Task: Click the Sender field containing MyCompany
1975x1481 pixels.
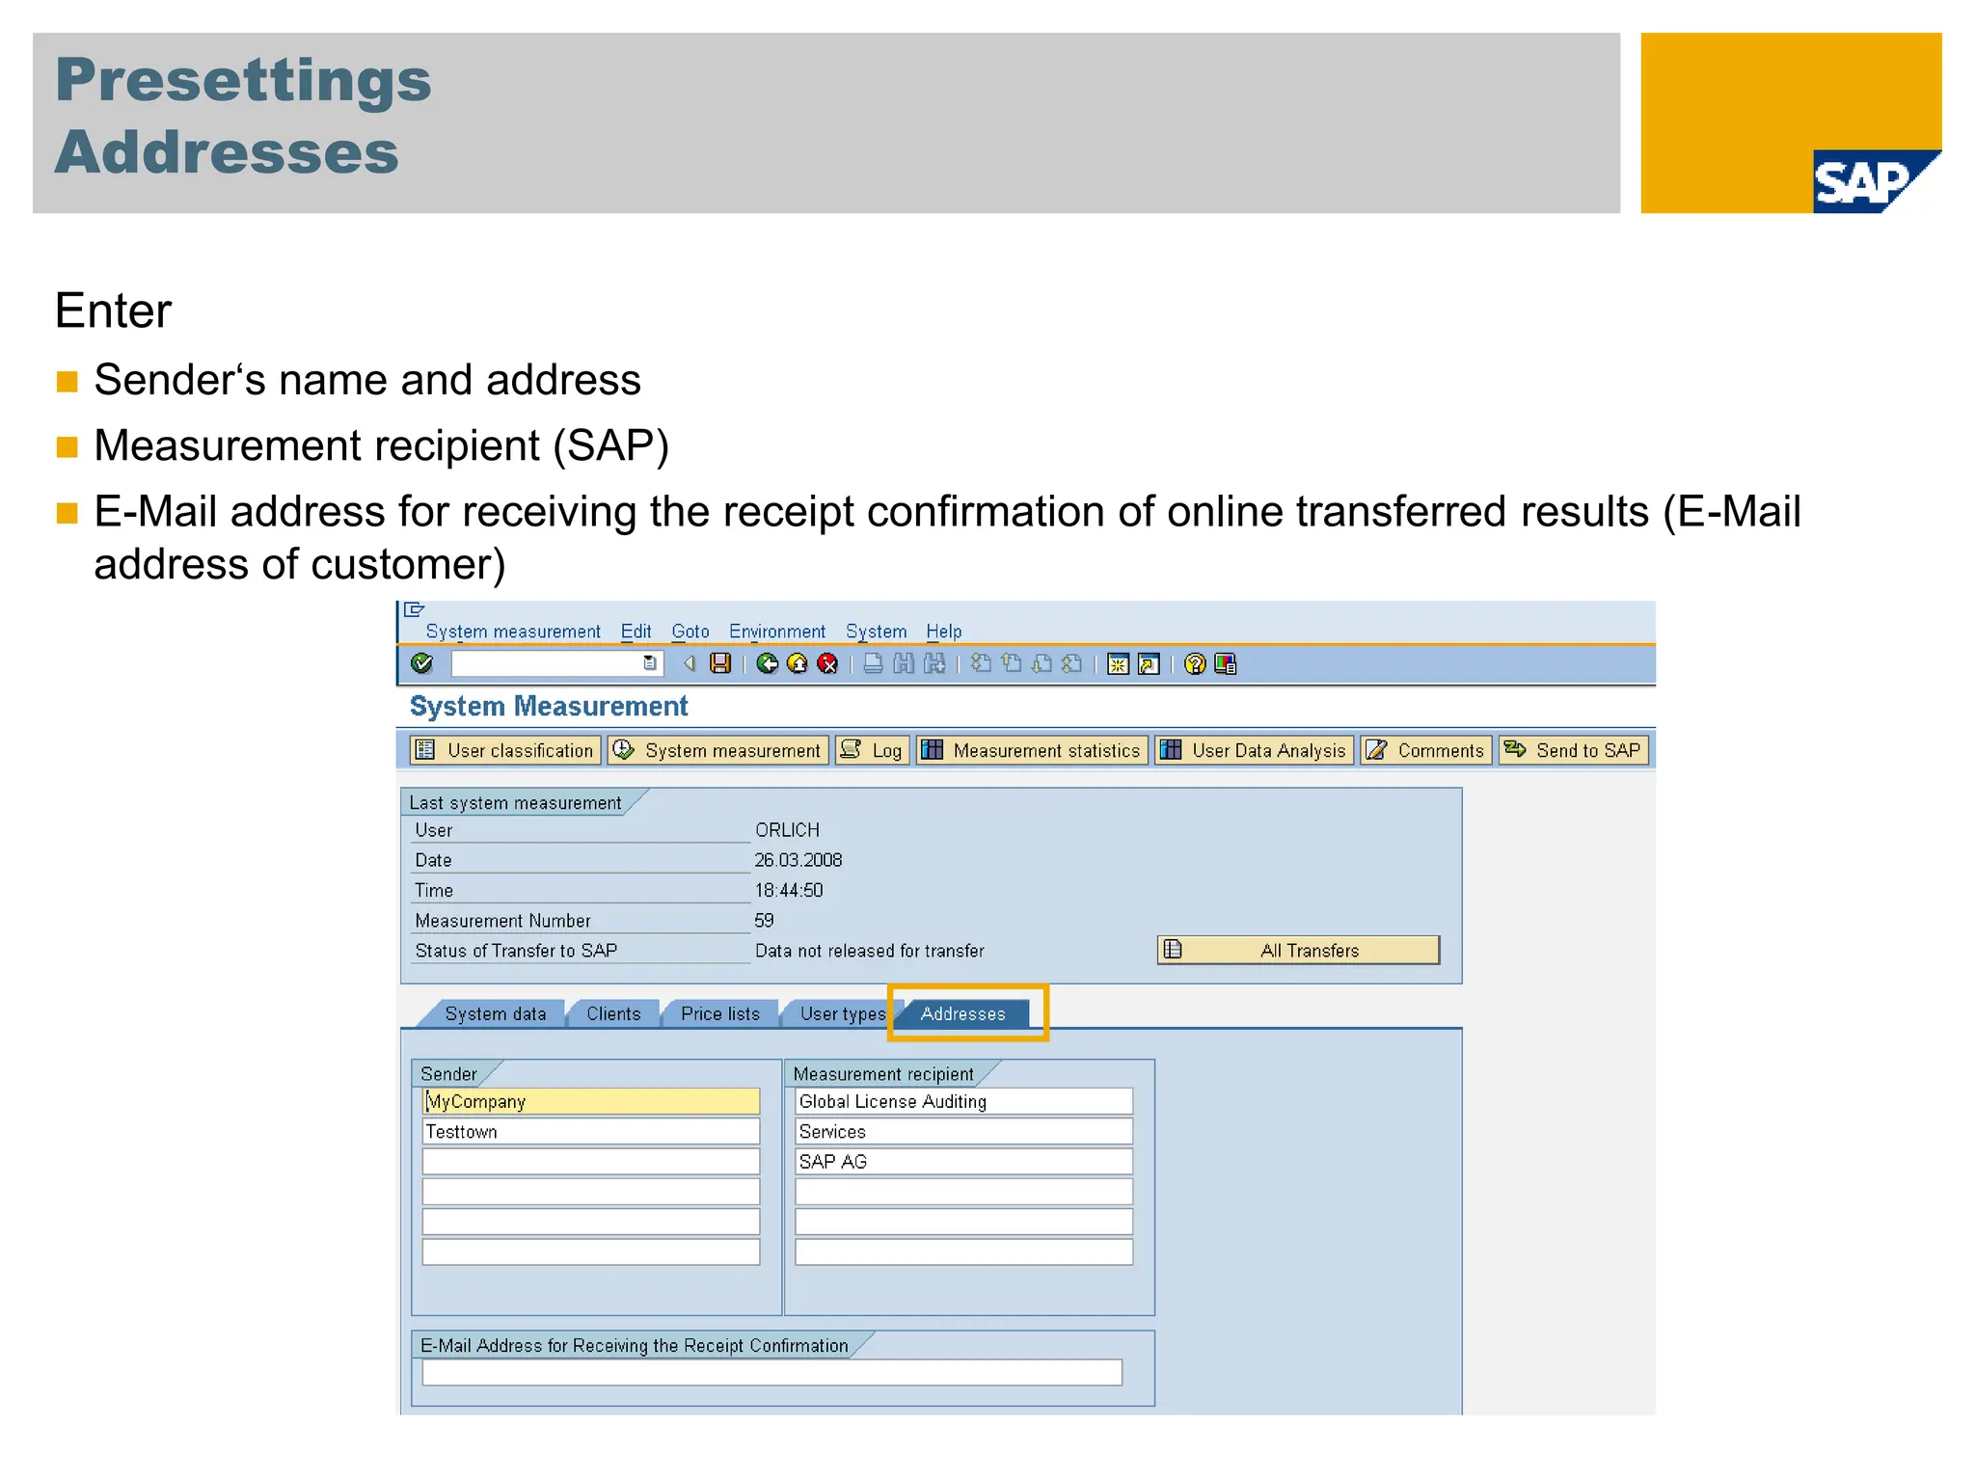Action: point(591,1101)
